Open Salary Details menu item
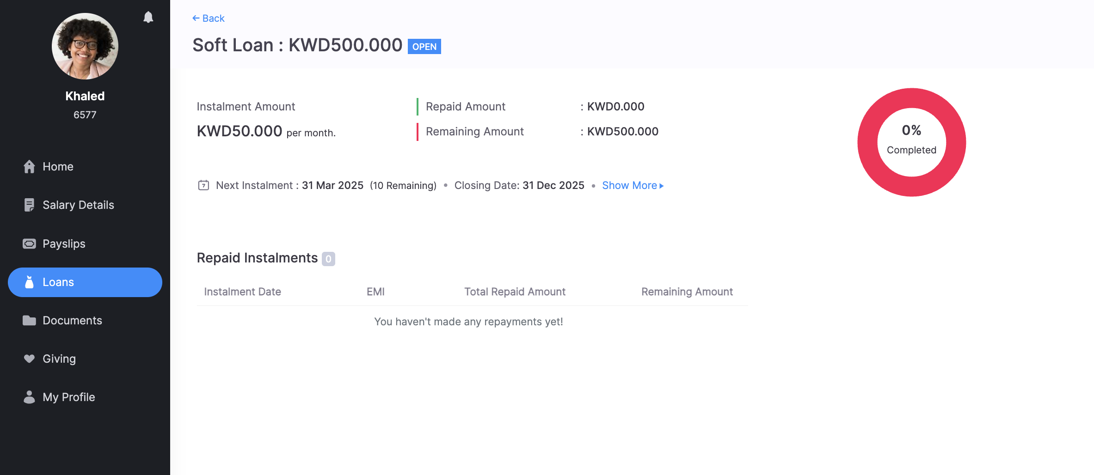 tap(78, 205)
